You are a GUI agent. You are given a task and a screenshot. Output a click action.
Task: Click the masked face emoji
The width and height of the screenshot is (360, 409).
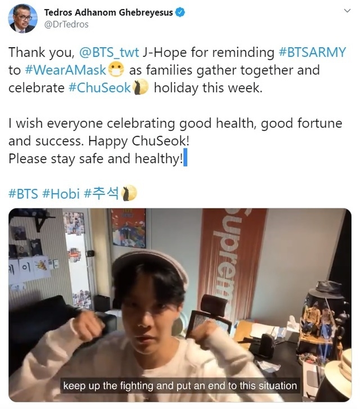tap(116, 70)
